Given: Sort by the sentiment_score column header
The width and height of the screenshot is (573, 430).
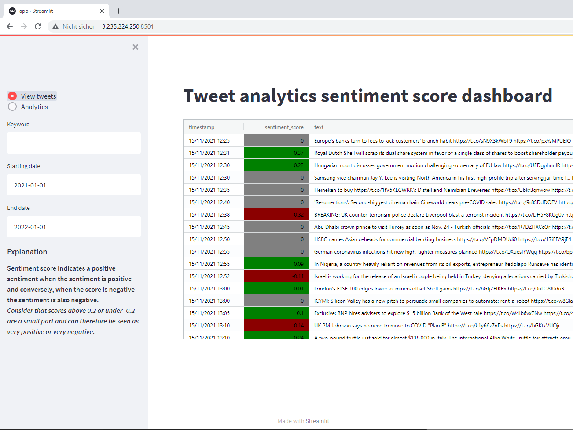Looking at the screenshot, I should coord(276,127).
